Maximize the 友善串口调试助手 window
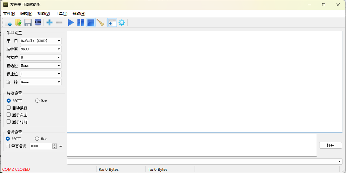 click(324, 5)
